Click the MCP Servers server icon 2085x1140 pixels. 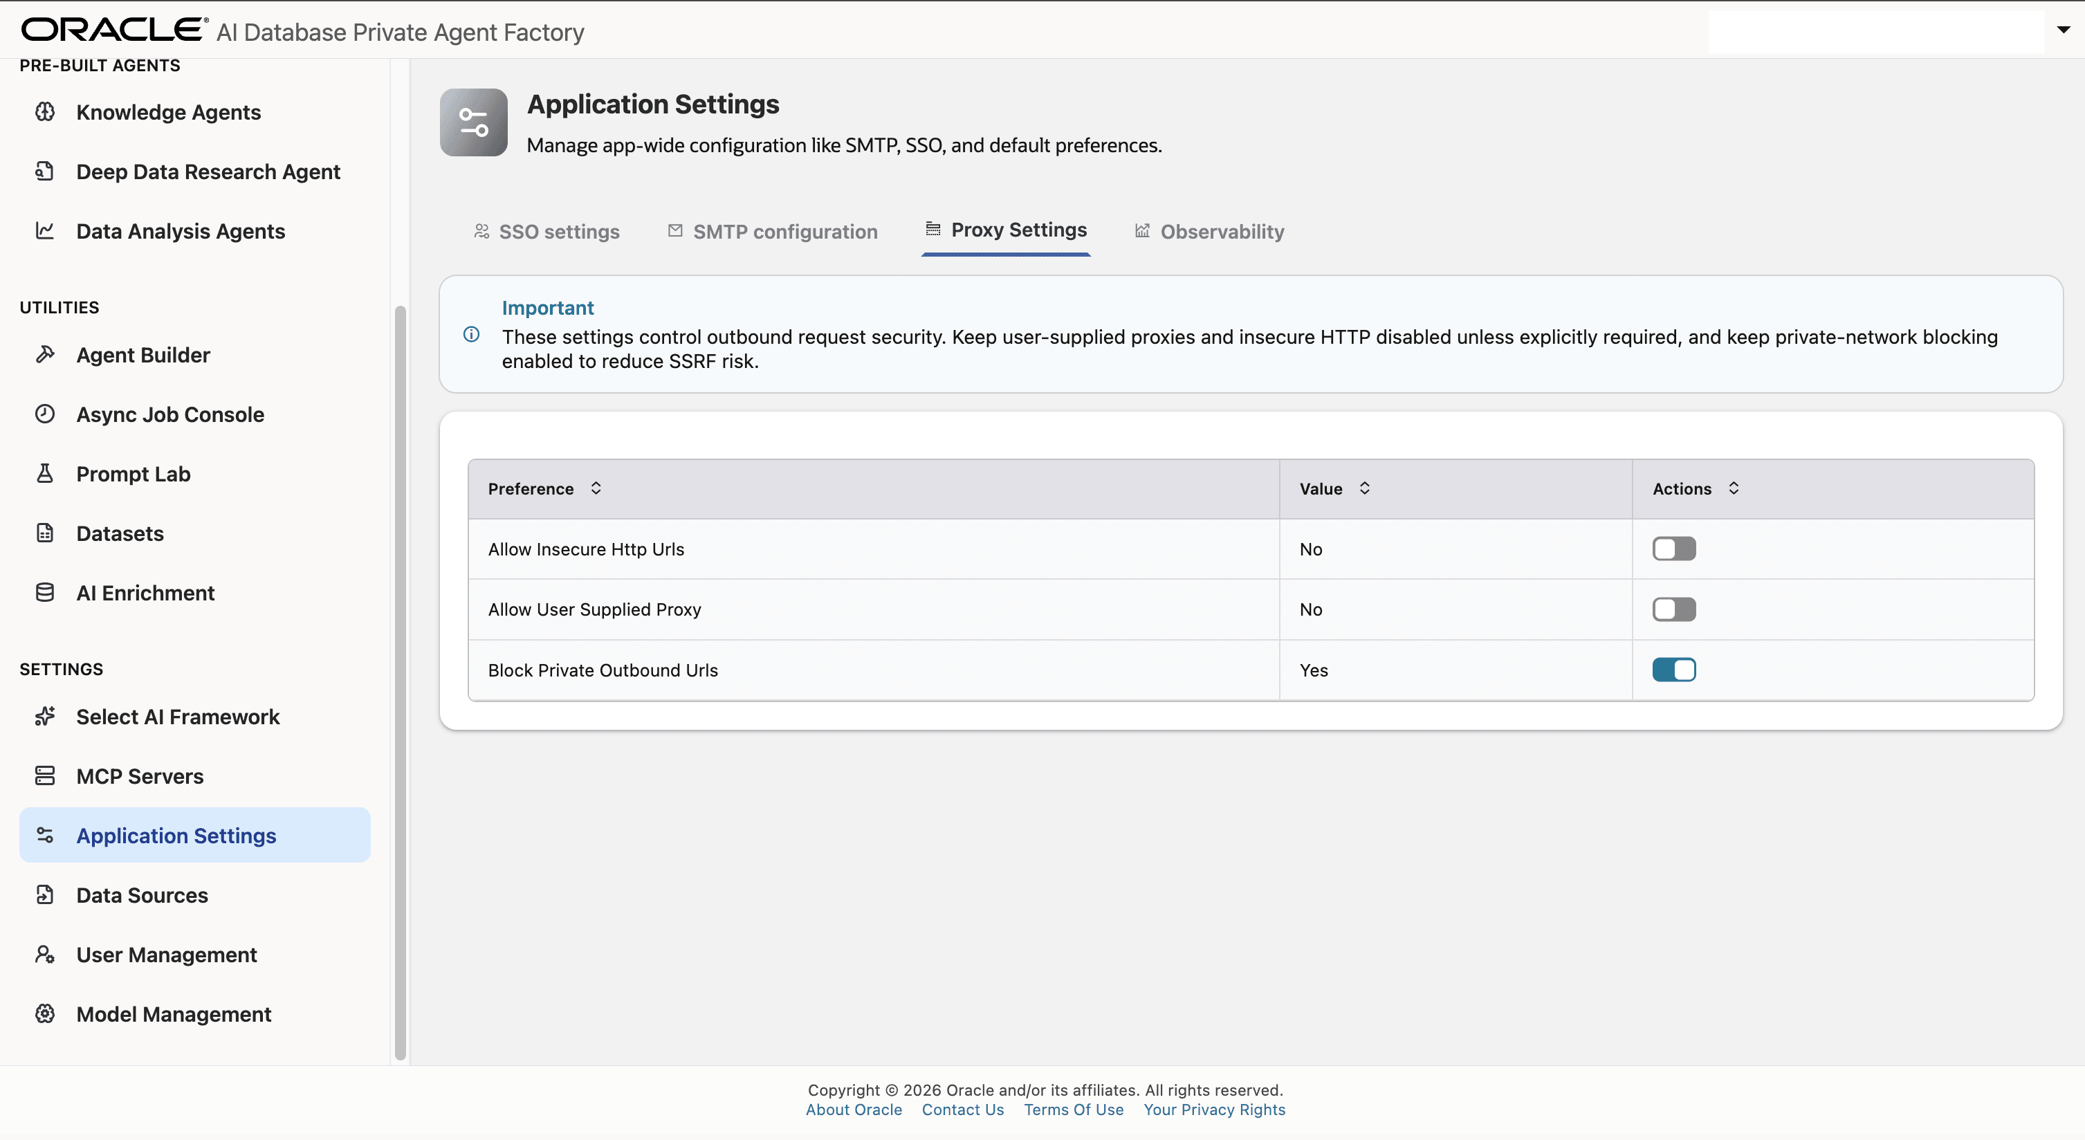pos(46,775)
